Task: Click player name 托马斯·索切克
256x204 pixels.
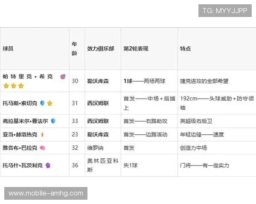Action: pyautogui.click(x=20, y=103)
